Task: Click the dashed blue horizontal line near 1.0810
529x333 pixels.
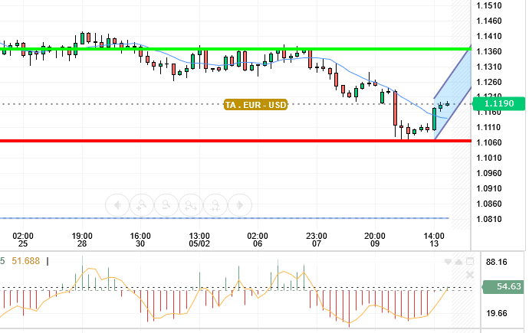Action: point(225,218)
